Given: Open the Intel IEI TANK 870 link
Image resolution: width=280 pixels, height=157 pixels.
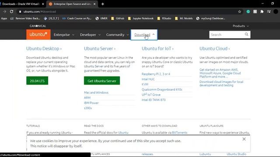Looking at the screenshot, I should tap(154, 100).
